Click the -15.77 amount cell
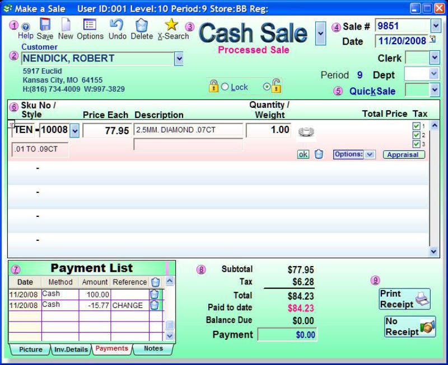The height and width of the screenshot is (365, 448). 95,305
